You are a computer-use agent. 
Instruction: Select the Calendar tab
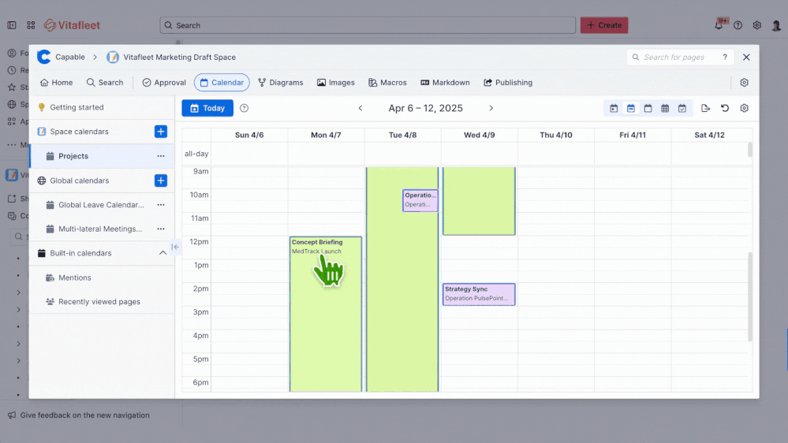tap(222, 82)
